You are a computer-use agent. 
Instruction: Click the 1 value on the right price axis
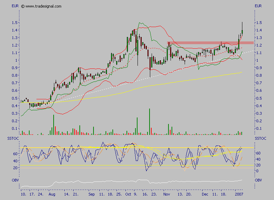pos(257,60)
